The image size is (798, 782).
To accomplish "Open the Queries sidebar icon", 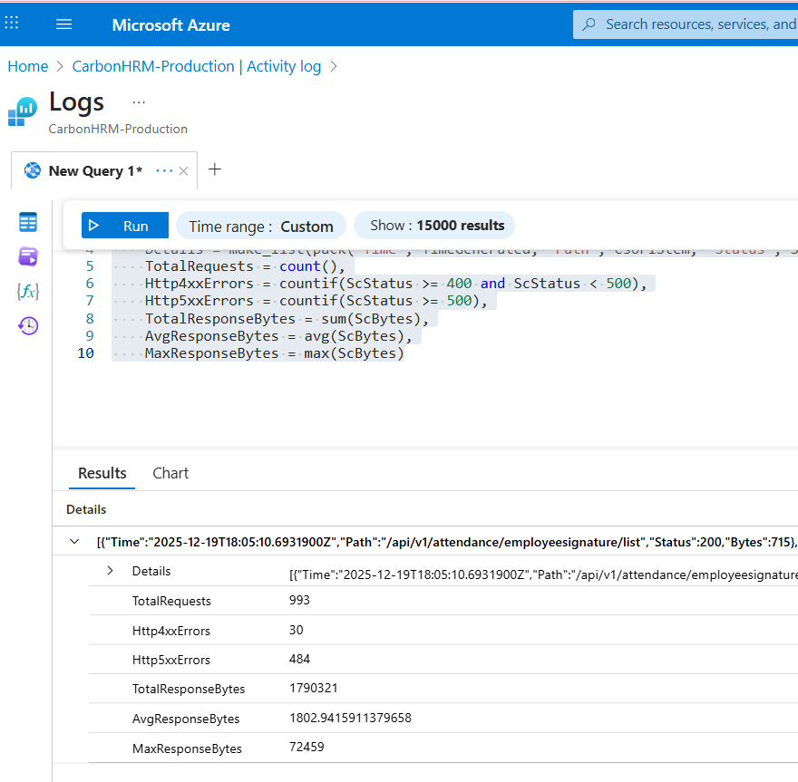I will click(x=28, y=256).
